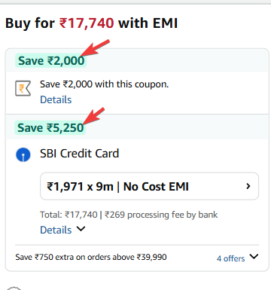
Task: Select the ₹1,971 x 9m No Cost EMI option
Action: point(149,186)
